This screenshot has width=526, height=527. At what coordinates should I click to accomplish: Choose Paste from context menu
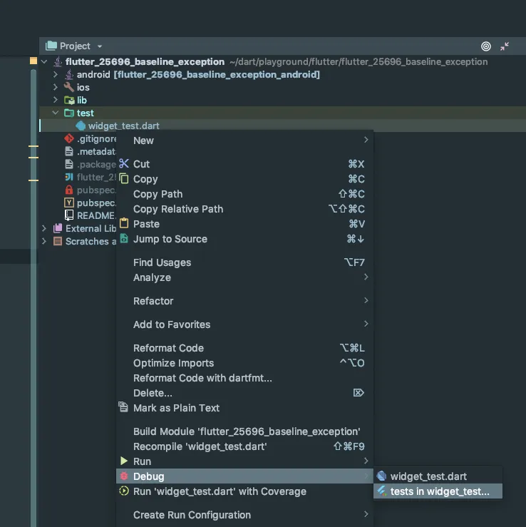tap(244, 224)
